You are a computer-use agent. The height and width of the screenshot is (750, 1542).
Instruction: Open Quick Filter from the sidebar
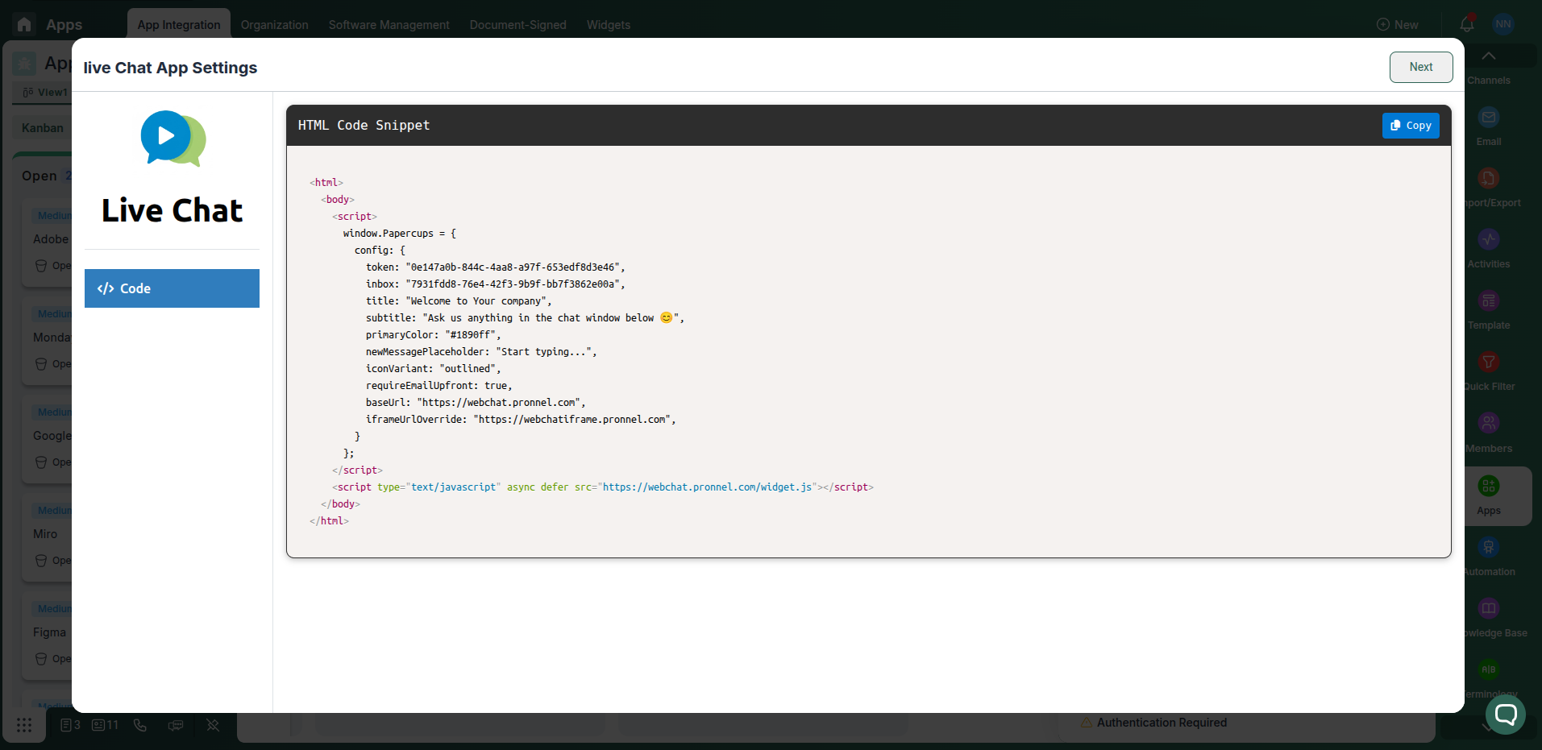click(1487, 363)
